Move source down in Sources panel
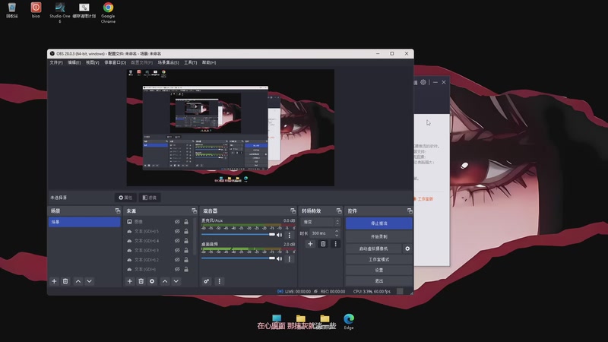 (176, 281)
